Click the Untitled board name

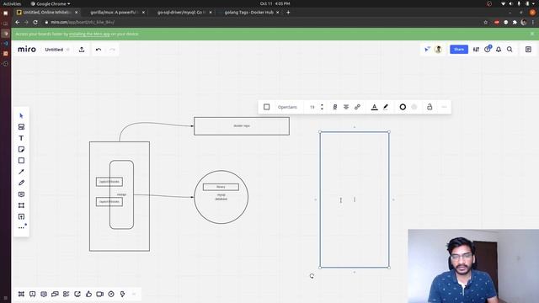click(x=54, y=50)
